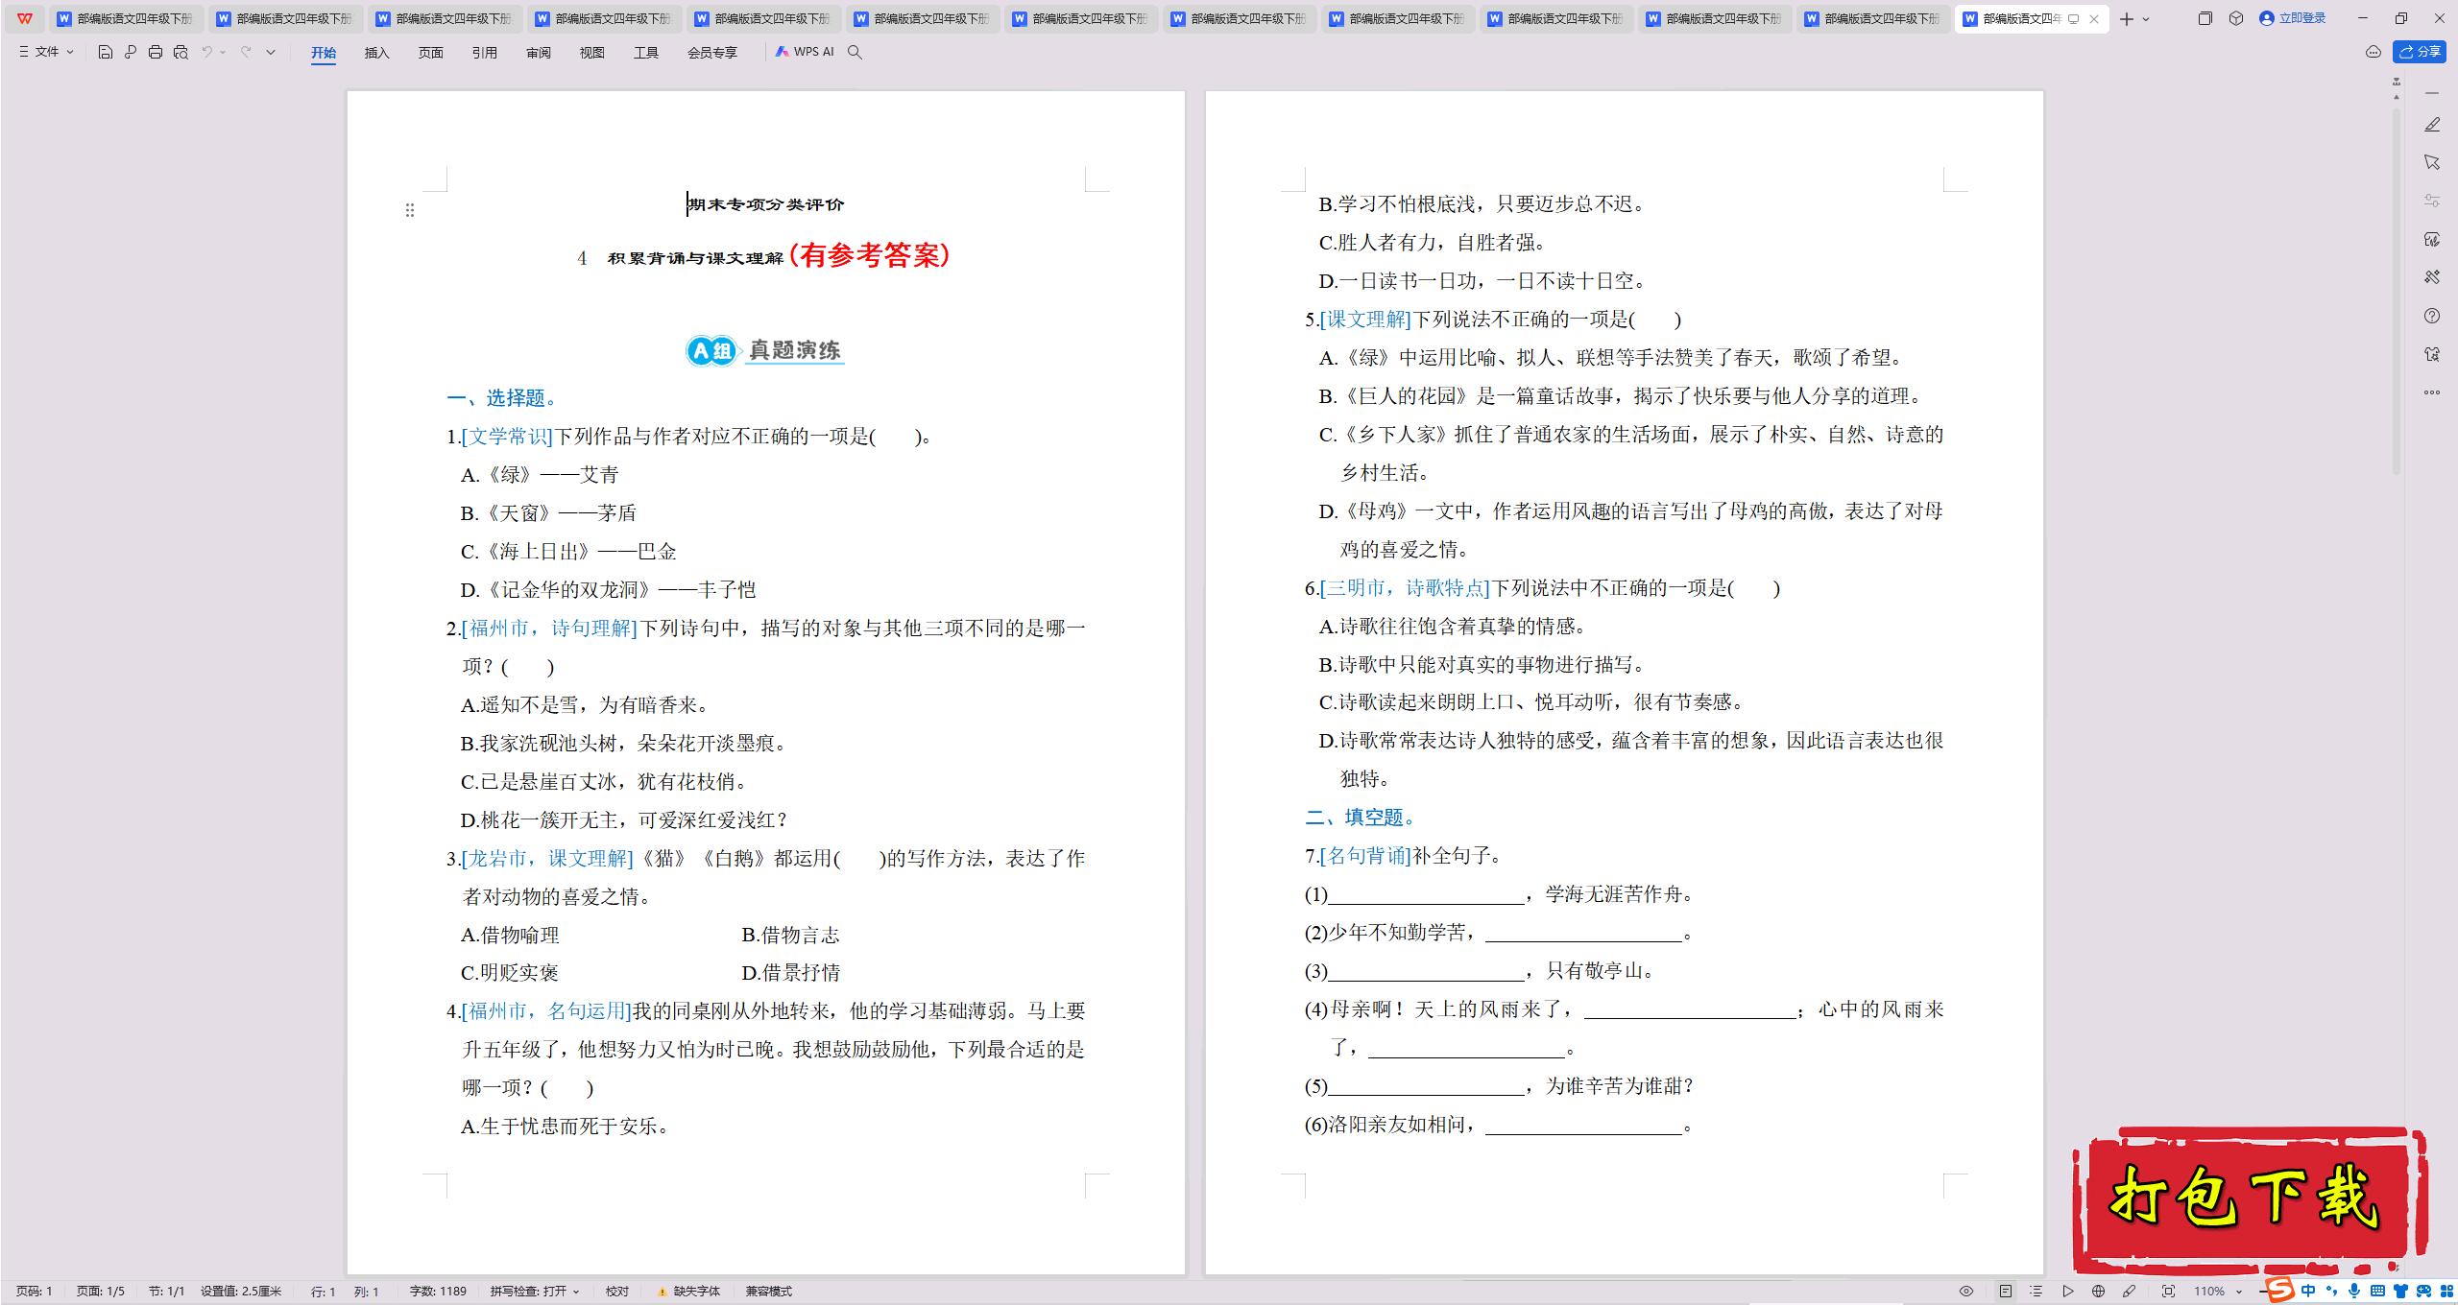Open the 引用 ribbon tab

tap(485, 53)
